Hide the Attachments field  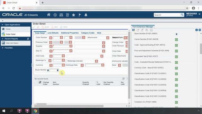(108, 38)
